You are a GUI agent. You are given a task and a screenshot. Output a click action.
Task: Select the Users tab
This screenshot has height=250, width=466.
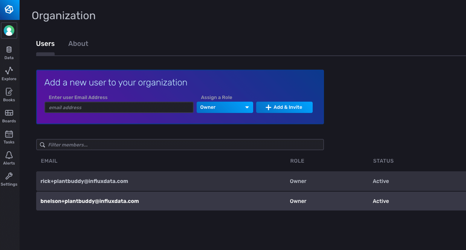[x=45, y=43]
